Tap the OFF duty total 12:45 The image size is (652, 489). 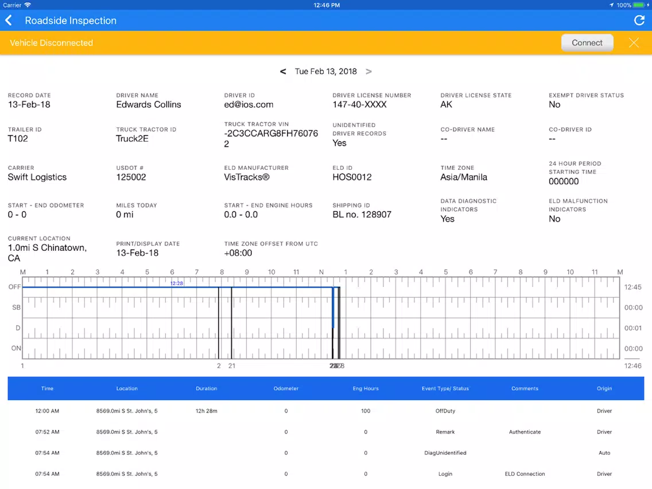632,287
